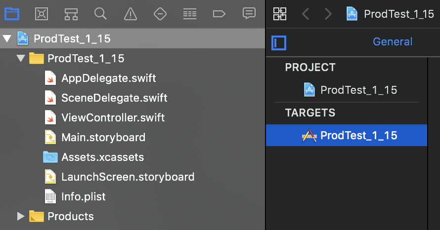Viewport: 440px width, 230px height.
Task: Switch to the General tab
Action: (393, 42)
